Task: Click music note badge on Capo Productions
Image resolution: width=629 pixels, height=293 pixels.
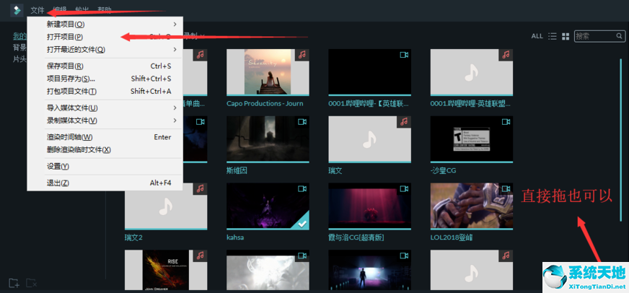Action: [x=302, y=55]
